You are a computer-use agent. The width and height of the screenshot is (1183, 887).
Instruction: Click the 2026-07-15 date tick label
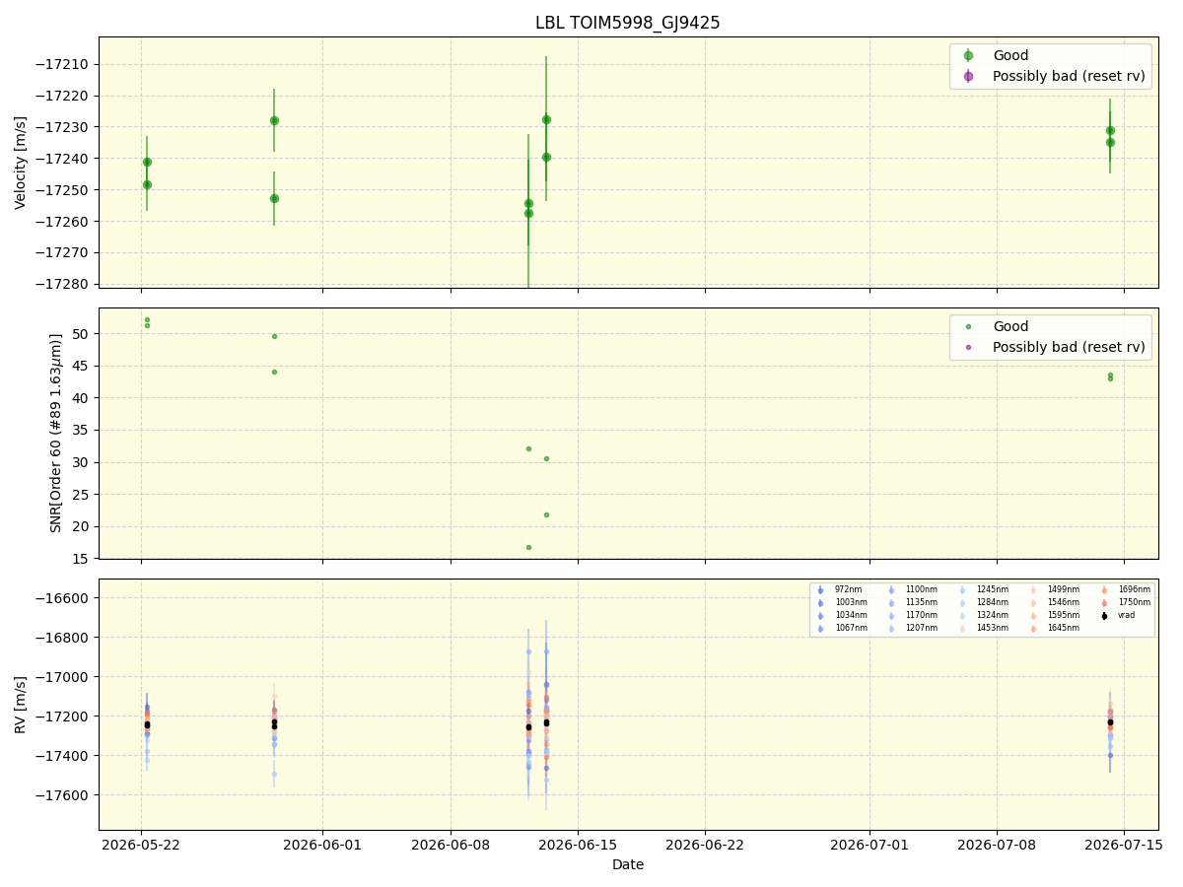coord(1125,845)
